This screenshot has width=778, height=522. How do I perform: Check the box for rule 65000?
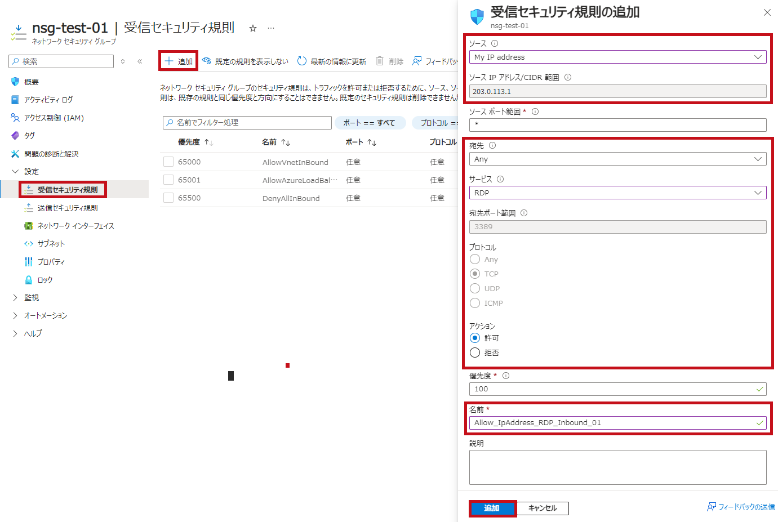coord(168,162)
